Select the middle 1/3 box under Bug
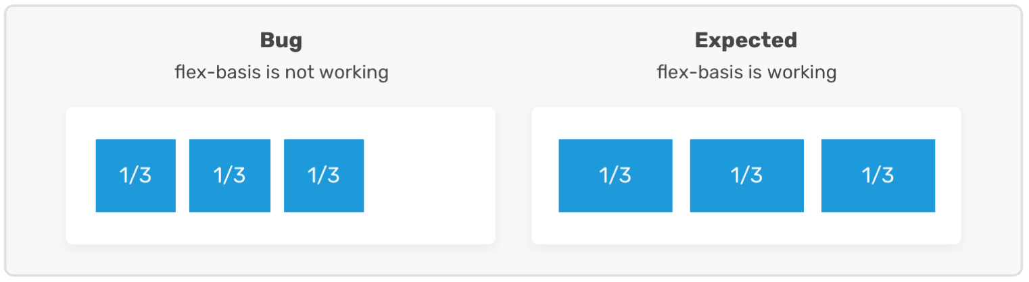 point(229,175)
